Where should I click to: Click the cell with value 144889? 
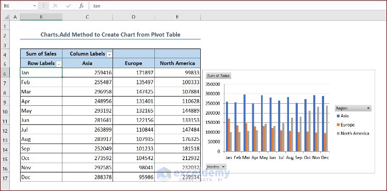click(178, 111)
